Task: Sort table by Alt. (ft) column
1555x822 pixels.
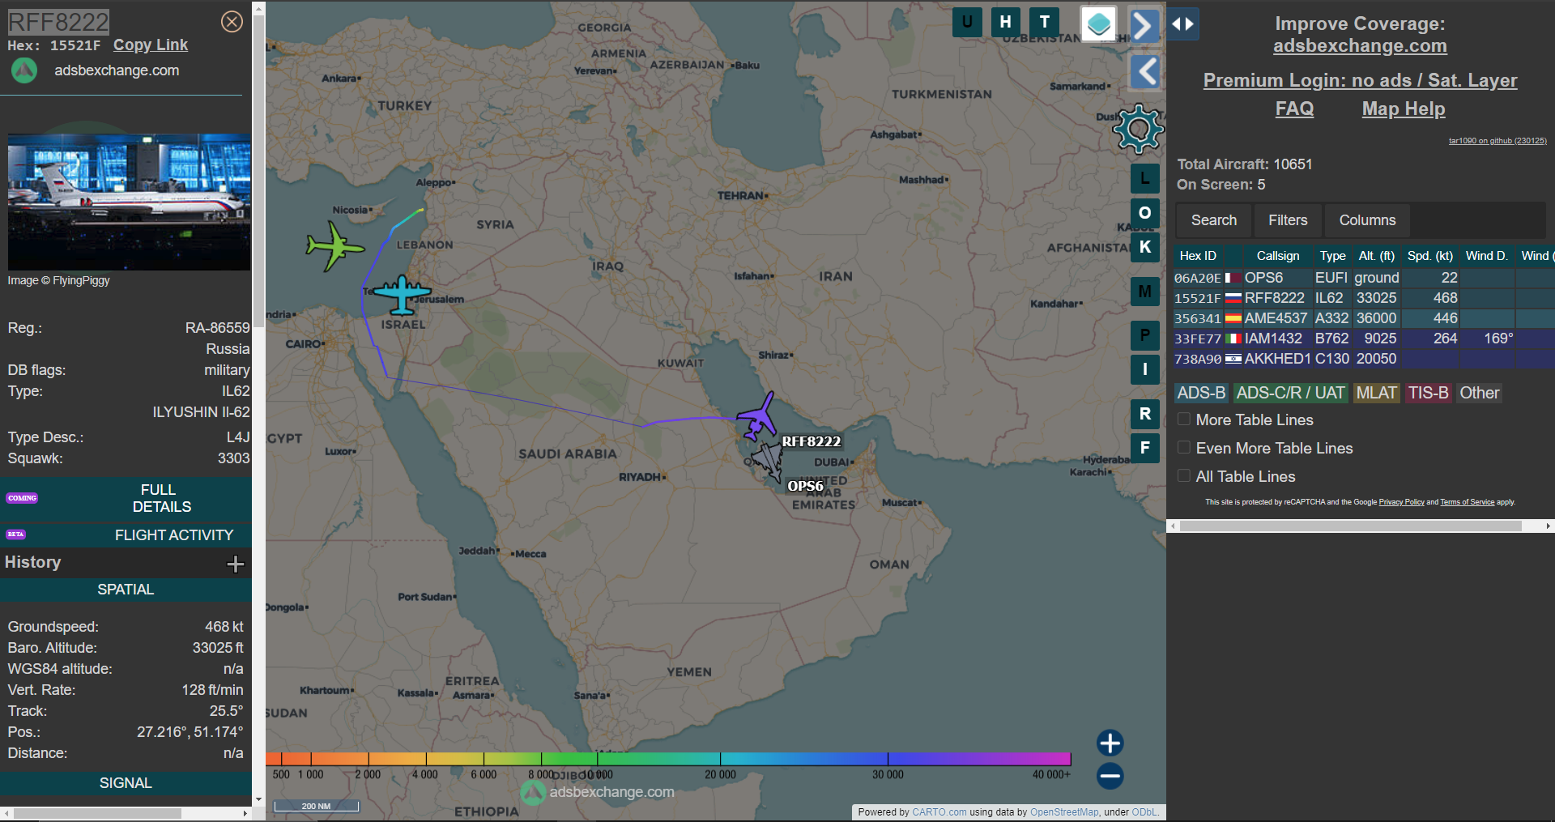Action: pyautogui.click(x=1376, y=256)
